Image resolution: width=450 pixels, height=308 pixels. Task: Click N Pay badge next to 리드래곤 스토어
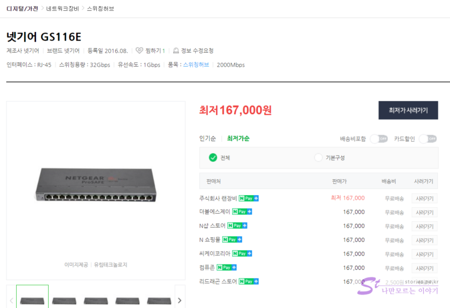(248, 282)
